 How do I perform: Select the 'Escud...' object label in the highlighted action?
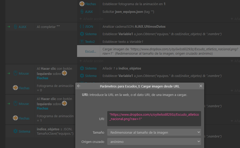click(x=91, y=52)
